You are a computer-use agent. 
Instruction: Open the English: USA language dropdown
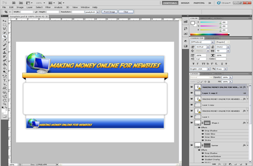[209, 69]
